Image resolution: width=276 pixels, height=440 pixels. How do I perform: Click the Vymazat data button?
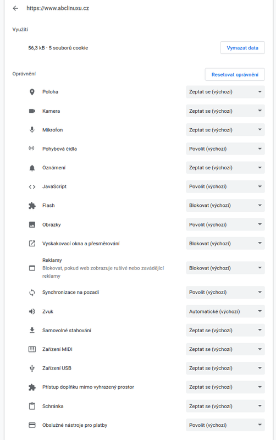coord(242,48)
